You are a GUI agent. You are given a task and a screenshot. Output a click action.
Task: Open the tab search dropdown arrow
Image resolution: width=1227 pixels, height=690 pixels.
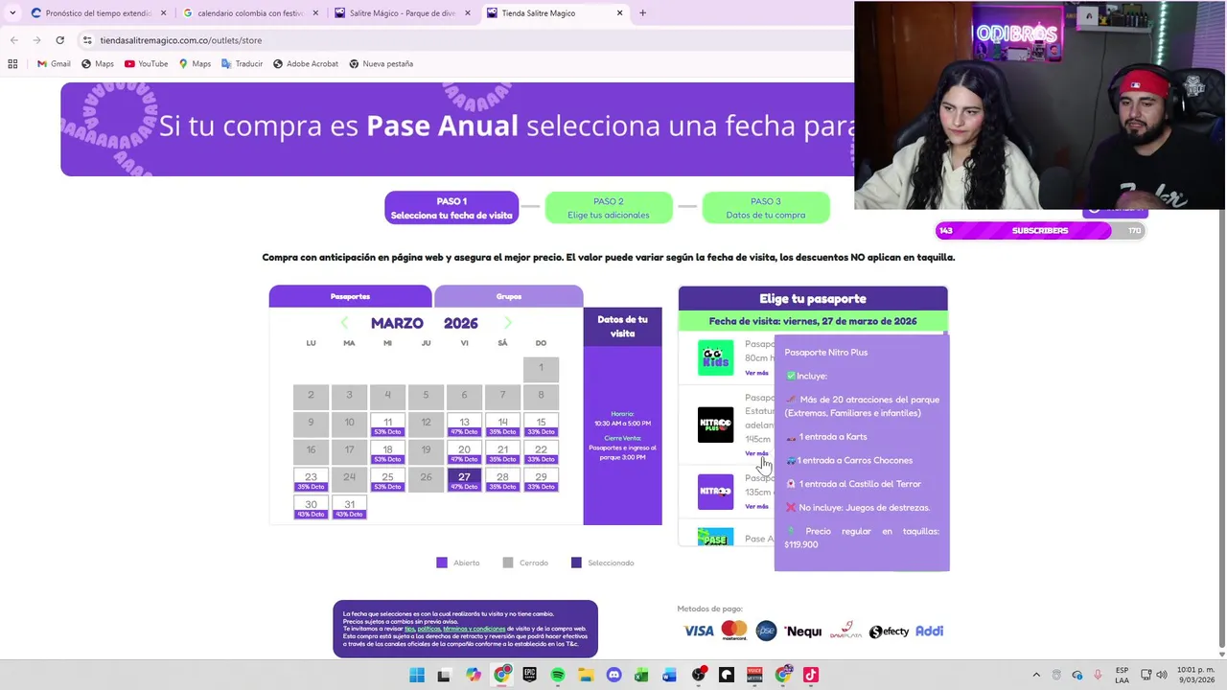tap(12, 13)
